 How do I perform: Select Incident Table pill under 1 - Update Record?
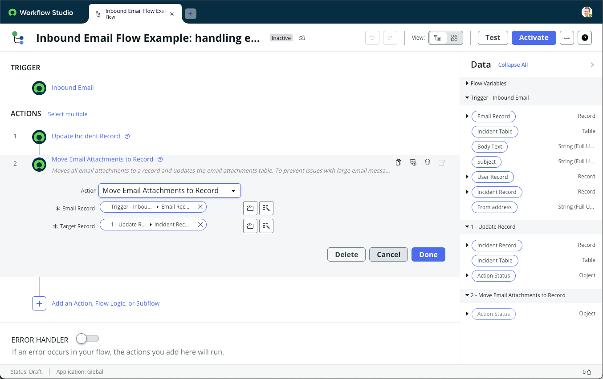tap(495, 261)
